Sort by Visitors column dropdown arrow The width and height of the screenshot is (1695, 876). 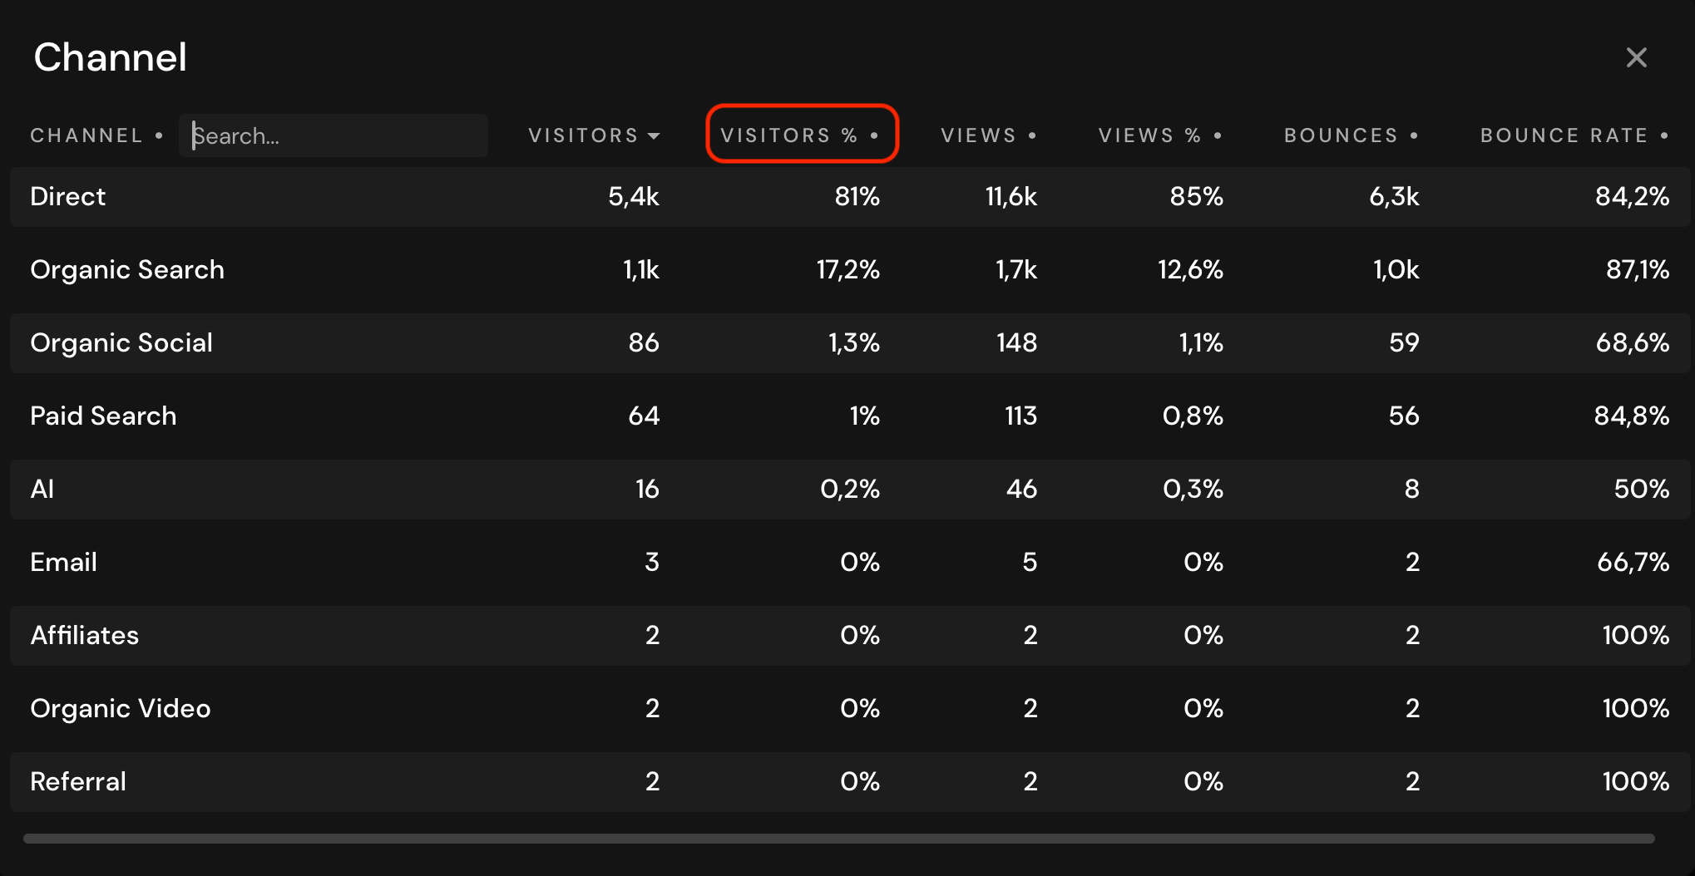point(654,135)
